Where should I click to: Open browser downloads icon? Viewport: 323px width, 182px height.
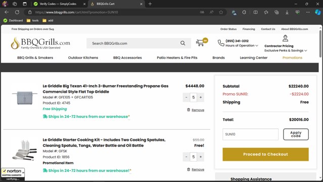(x=287, y=12)
